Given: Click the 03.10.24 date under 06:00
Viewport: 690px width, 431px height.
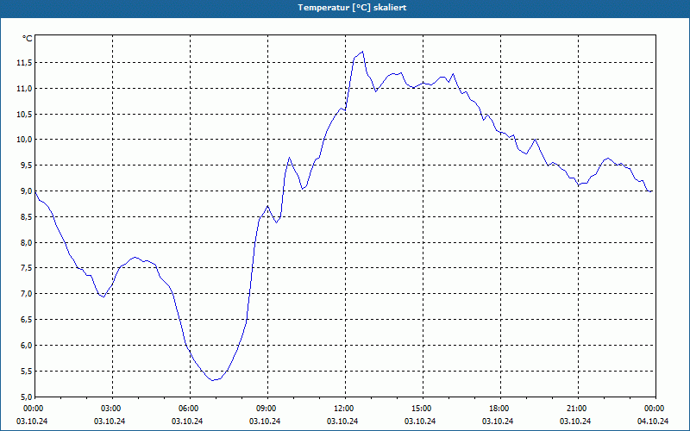Looking at the screenshot, I should pyautogui.click(x=187, y=422).
